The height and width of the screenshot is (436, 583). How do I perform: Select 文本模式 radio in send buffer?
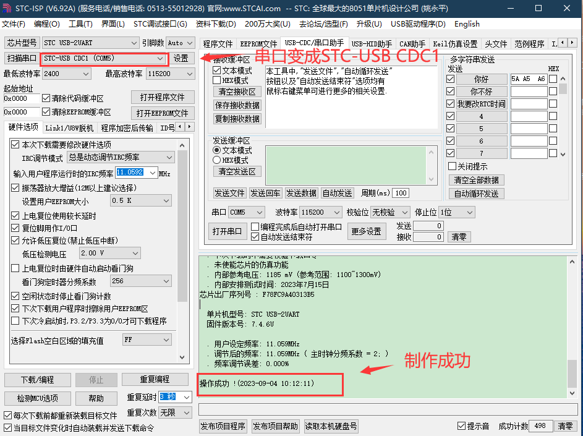[217, 150]
